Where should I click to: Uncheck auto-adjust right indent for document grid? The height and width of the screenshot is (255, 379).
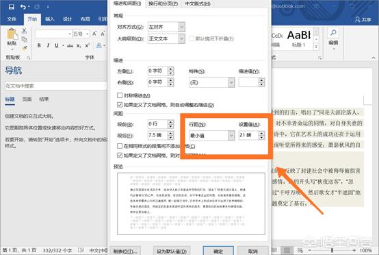click(x=120, y=105)
